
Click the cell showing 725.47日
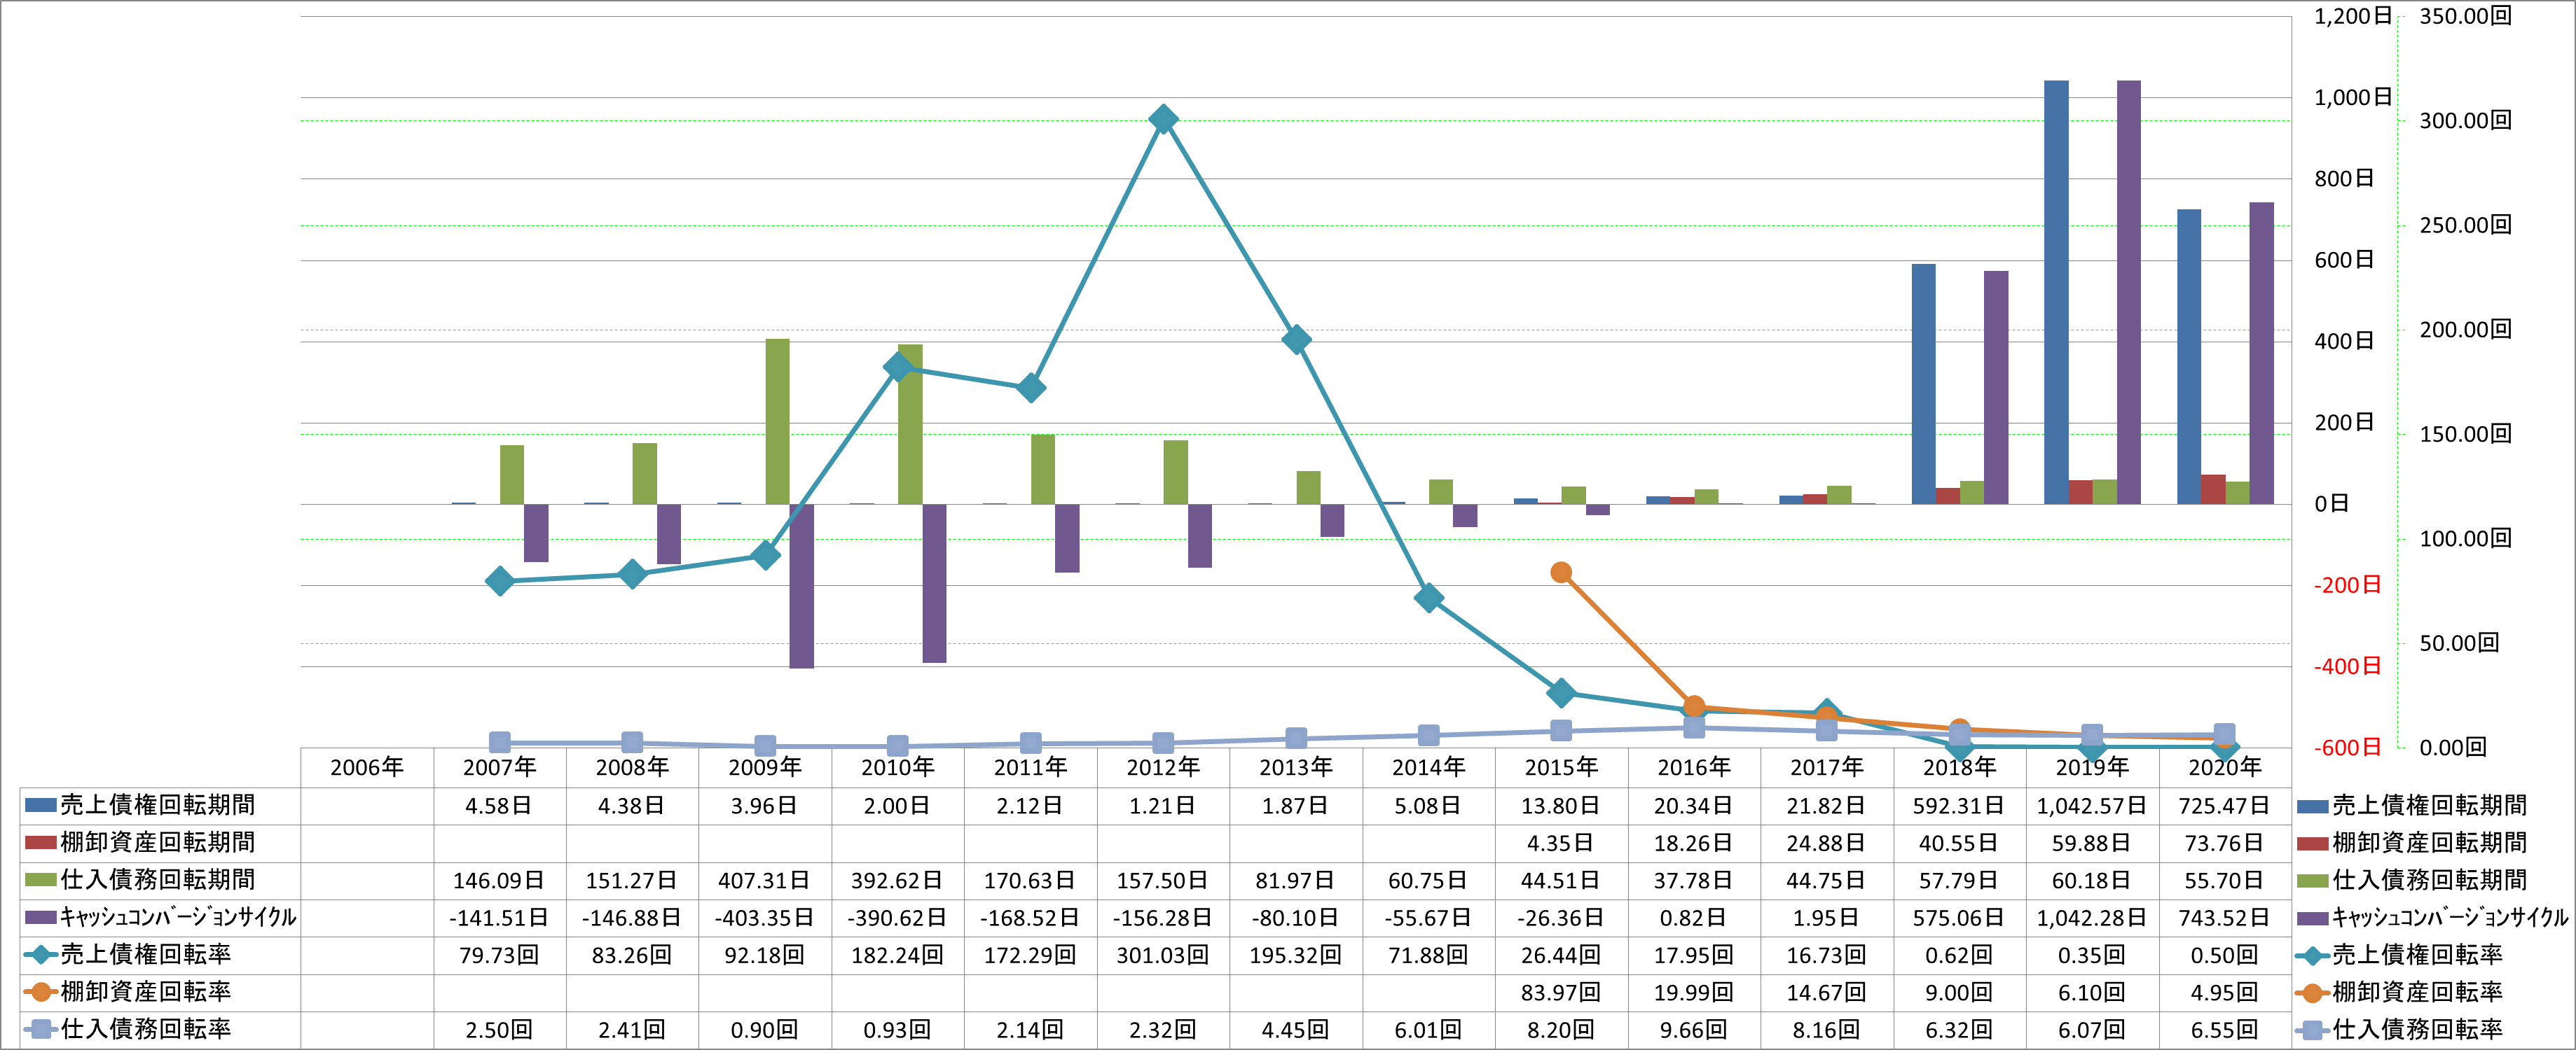(2225, 805)
